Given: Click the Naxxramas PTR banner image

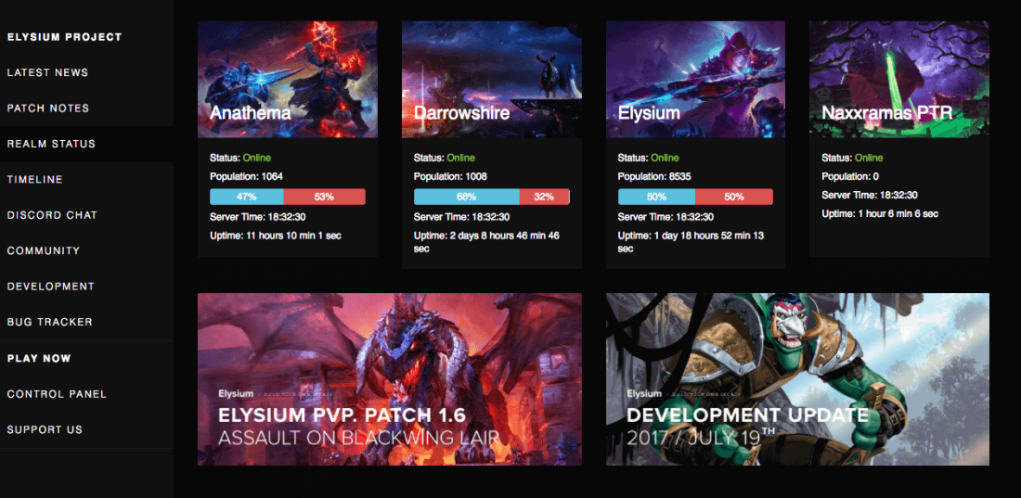Looking at the screenshot, I should click(899, 80).
